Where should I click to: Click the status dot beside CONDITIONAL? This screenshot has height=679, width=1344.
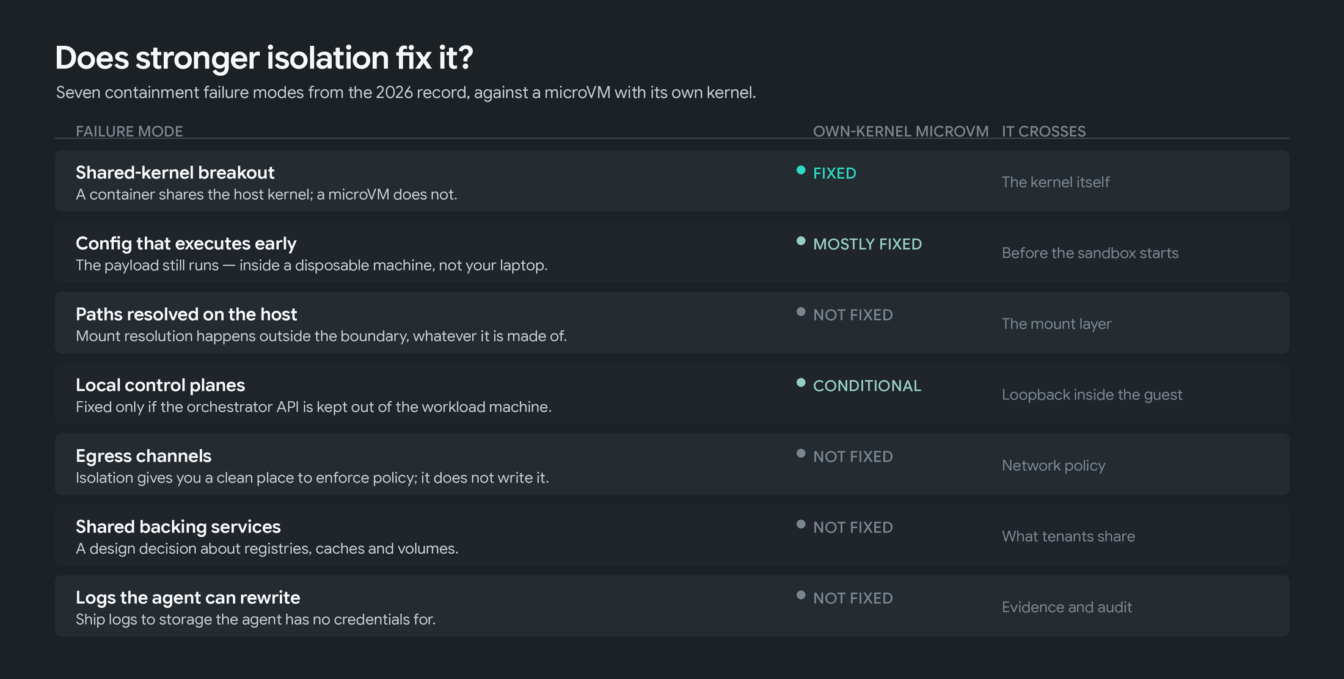tap(801, 383)
